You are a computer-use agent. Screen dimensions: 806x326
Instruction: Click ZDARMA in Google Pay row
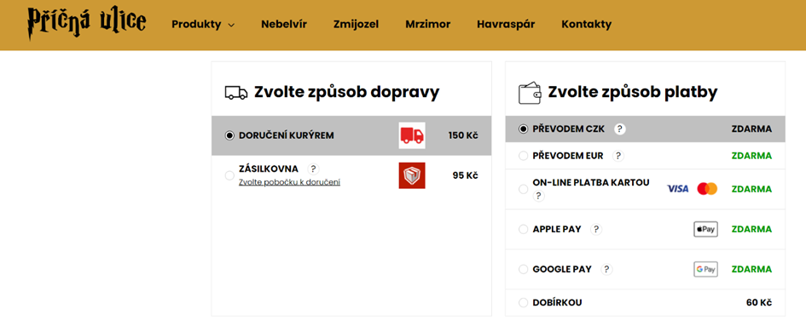coord(751,270)
